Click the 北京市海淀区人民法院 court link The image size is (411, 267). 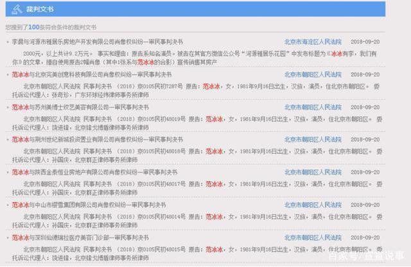click(313, 42)
